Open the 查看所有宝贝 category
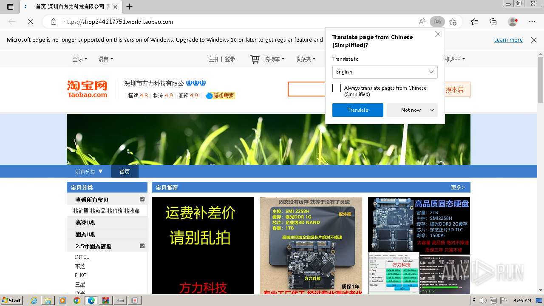The height and width of the screenshot is (306, 544). [x=92, y=200]
